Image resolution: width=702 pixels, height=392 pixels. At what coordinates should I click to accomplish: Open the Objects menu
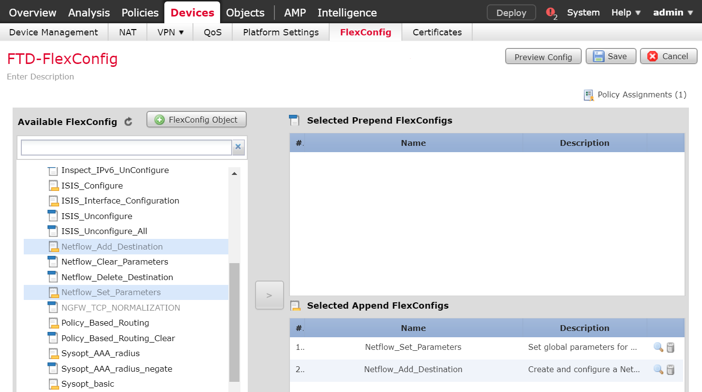pyautogui.click(x=245, y=13)
